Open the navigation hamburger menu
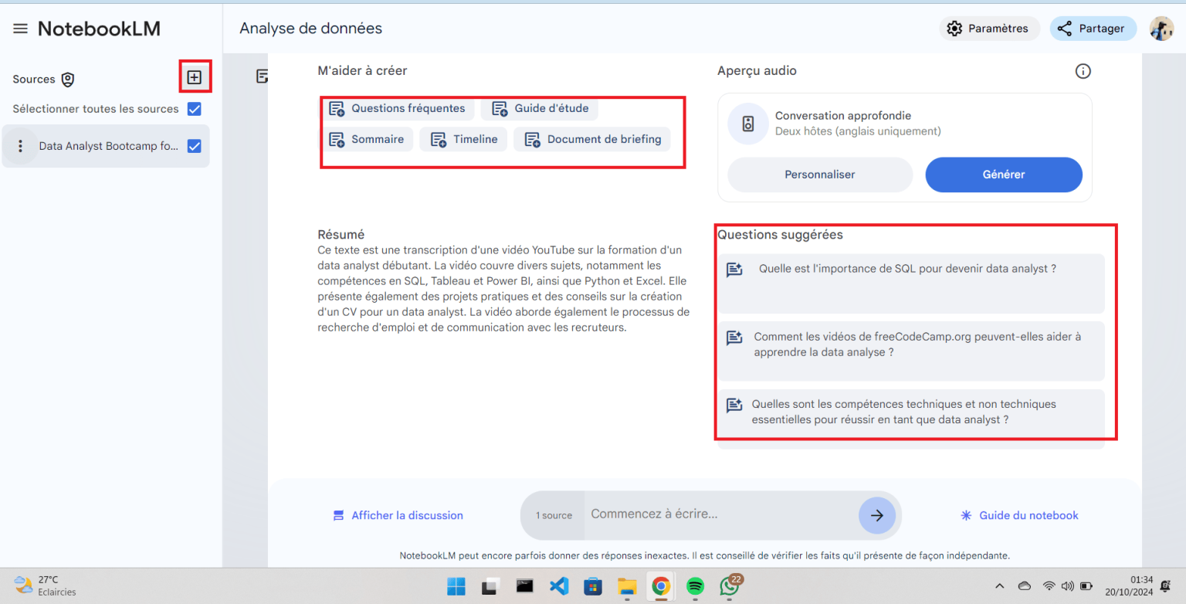1186x604 pixels. [x=20, y=28]
